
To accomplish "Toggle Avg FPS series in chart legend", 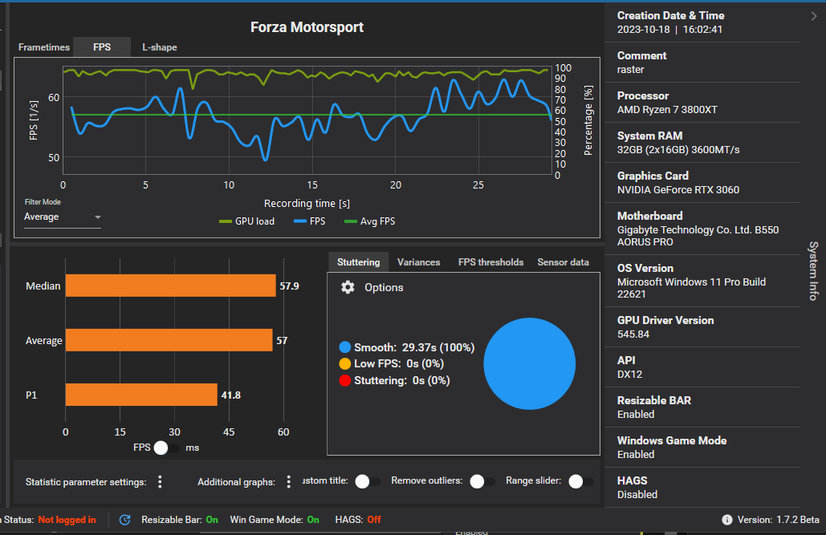I will (369, 221).
